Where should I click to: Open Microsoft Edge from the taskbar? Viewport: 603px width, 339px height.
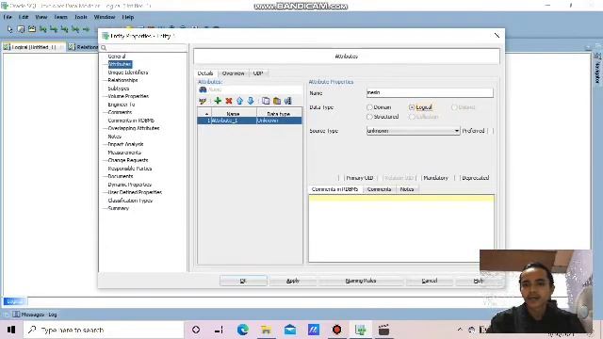pos(243,330)
